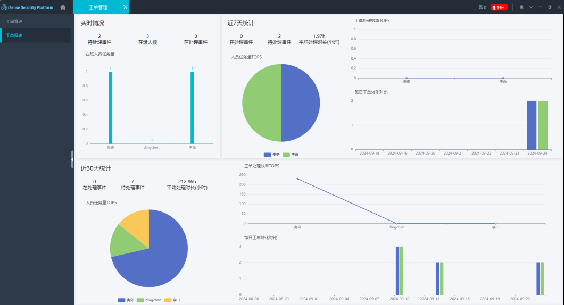Close the 工单管理 tab with X
The image size is (564, 305).
(x=125, y=7)
